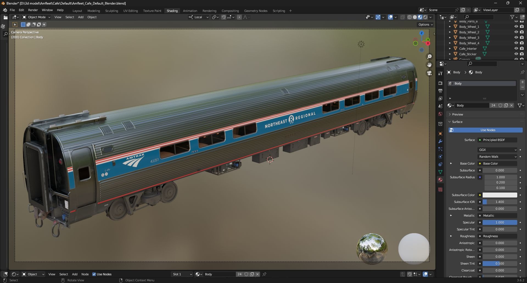Viewport: 527px width, 283px height.
Task: Switch to the Geometry Nodes workspace tab
Action: (x=256, y=11)
